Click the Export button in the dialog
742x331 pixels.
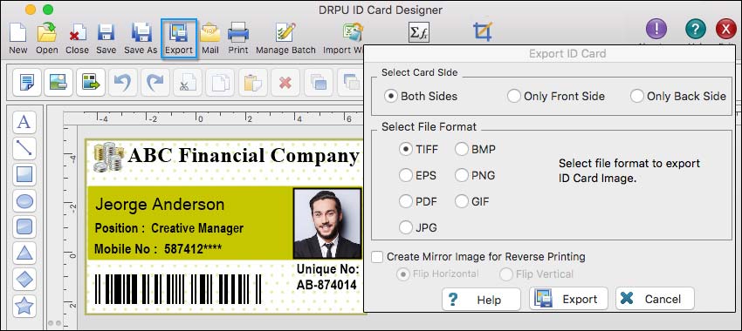click(x=568, y=300)
